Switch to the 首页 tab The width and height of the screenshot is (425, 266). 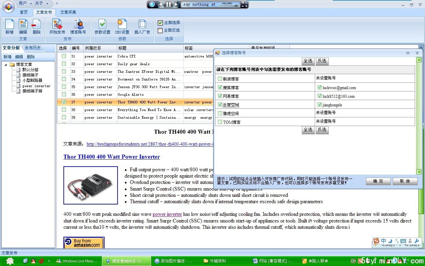(24, 12)
